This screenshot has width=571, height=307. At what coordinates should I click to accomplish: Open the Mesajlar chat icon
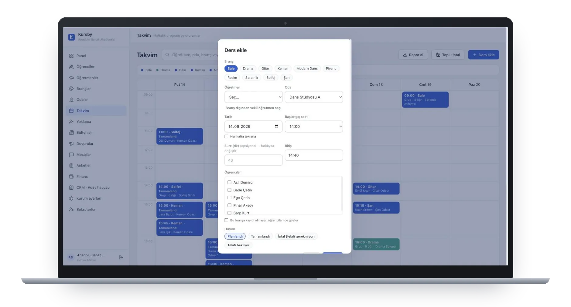(71, 155)
